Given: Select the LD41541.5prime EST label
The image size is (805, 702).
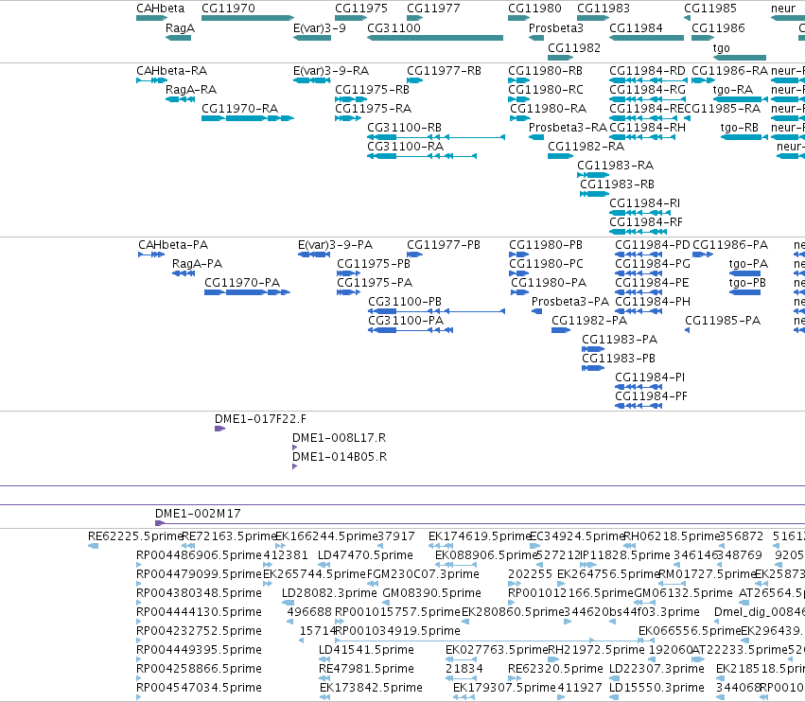Looking at the screenshot, I should click(366, 650).
